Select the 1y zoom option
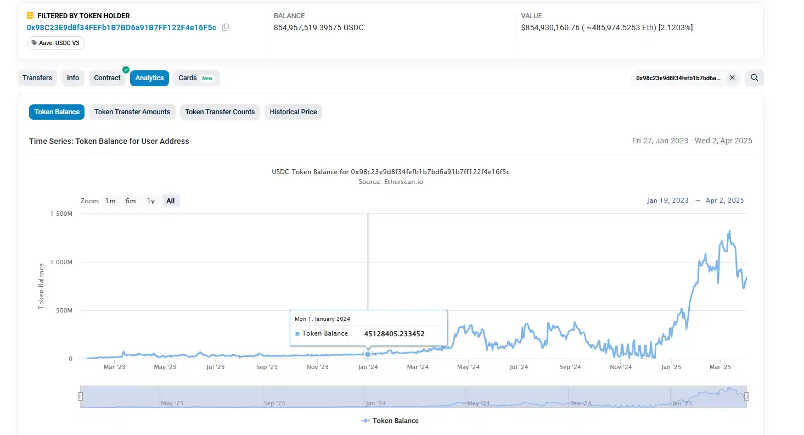The image size is (804, 435). [x=151, y=201]
